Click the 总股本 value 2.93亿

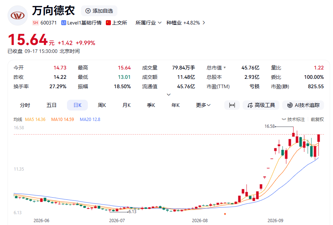tap(252, 77)
